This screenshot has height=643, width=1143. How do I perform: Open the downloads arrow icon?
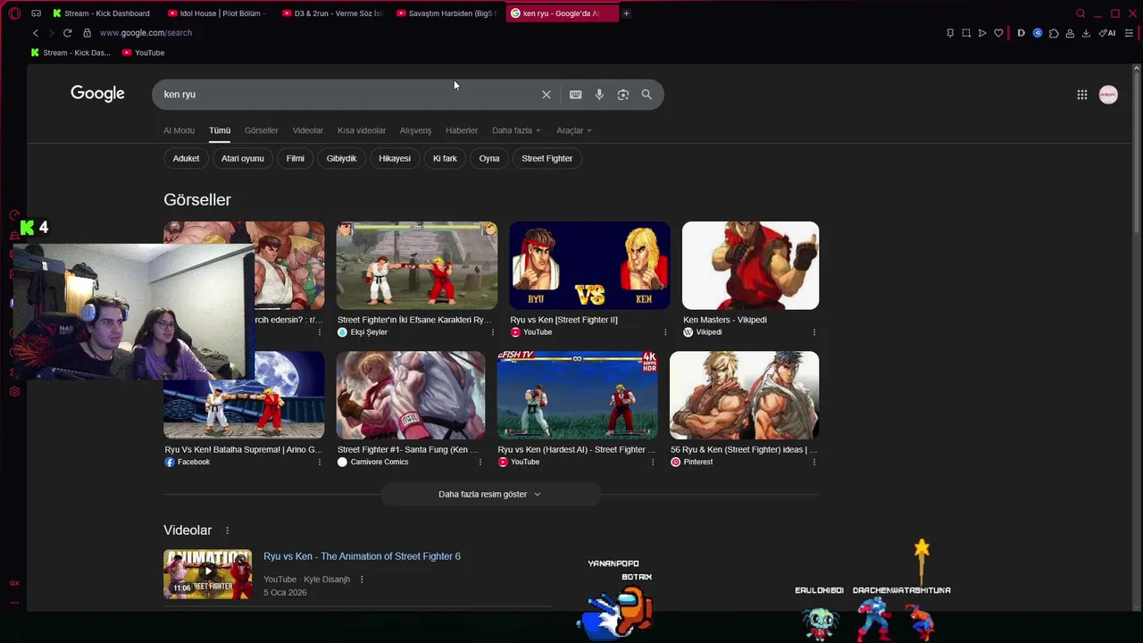pyautogui.click(x=1086, y=33)
